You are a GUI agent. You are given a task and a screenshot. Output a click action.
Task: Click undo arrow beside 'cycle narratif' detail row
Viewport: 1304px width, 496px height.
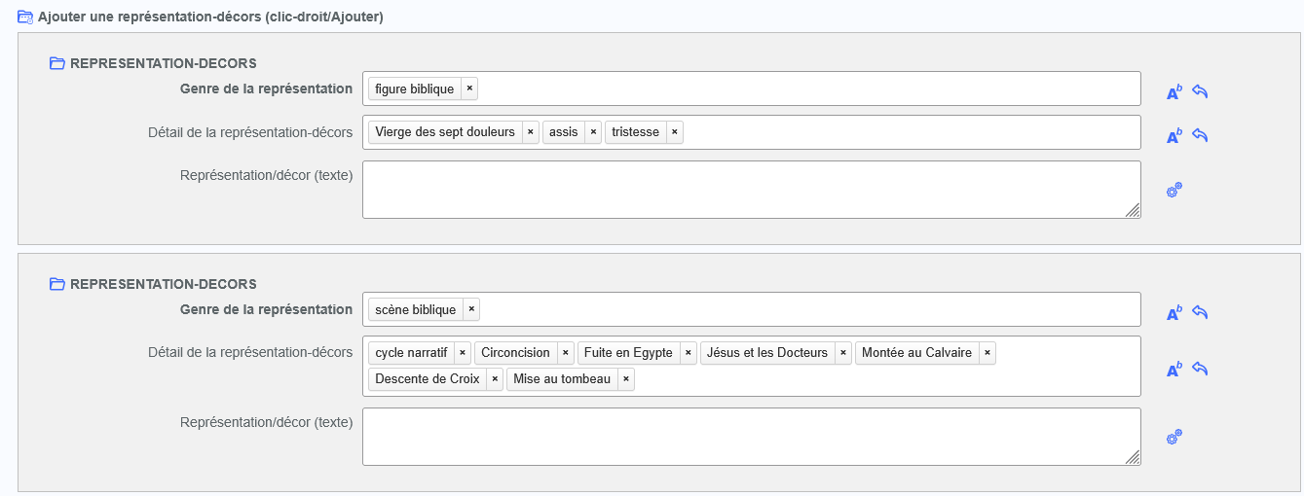(1200, 370)
